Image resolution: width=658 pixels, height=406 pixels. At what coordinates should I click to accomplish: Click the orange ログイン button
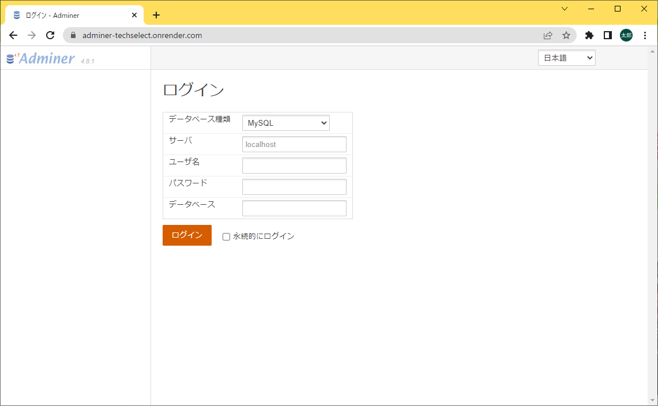[x=187, y=235]
